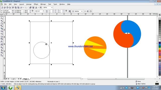
Task: Open the Arrange menu
Action: 29,4
